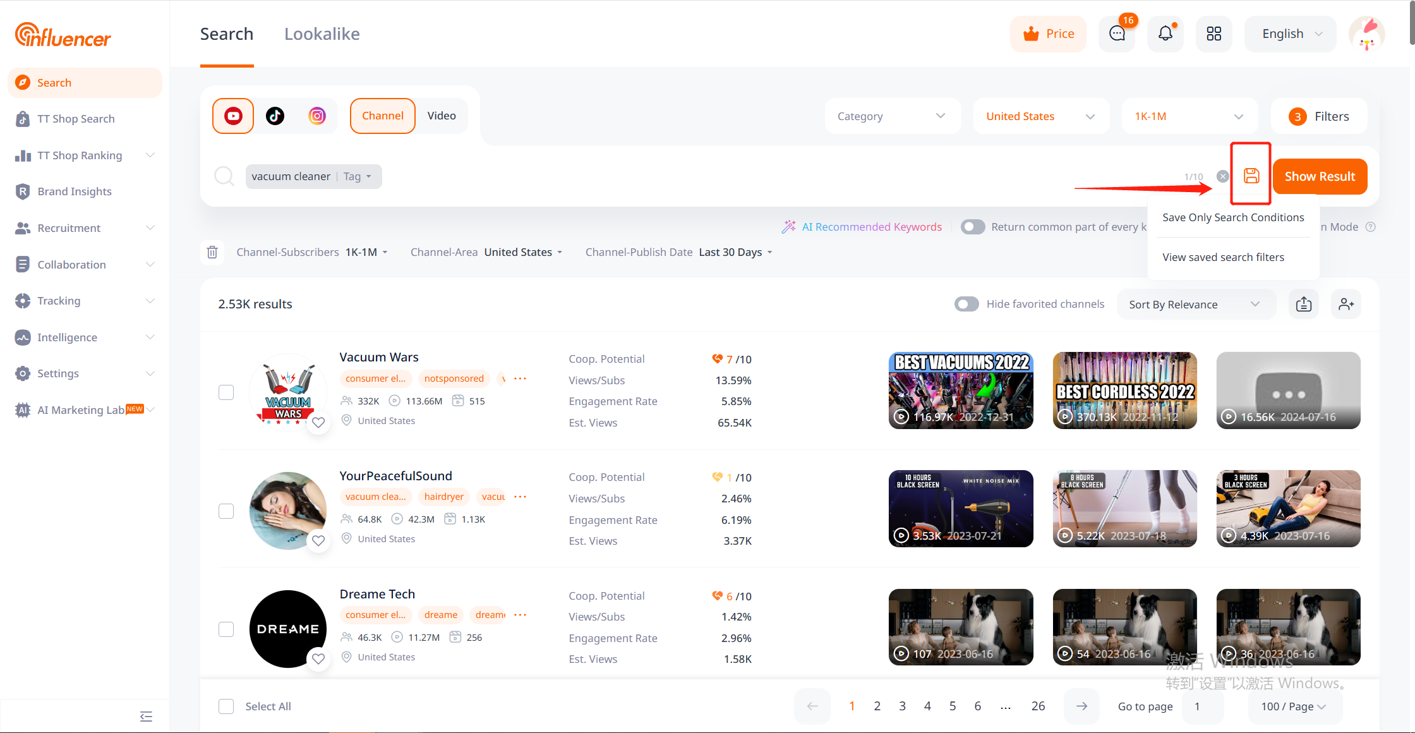This screenshot has height=733, width=1415.
Task: Click the trash icon to clear filters
Action: point(212,252)
